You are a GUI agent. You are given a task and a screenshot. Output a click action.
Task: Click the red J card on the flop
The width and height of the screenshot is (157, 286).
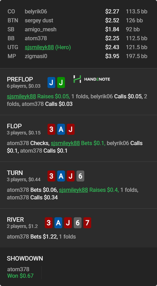[x=71, y=130]
